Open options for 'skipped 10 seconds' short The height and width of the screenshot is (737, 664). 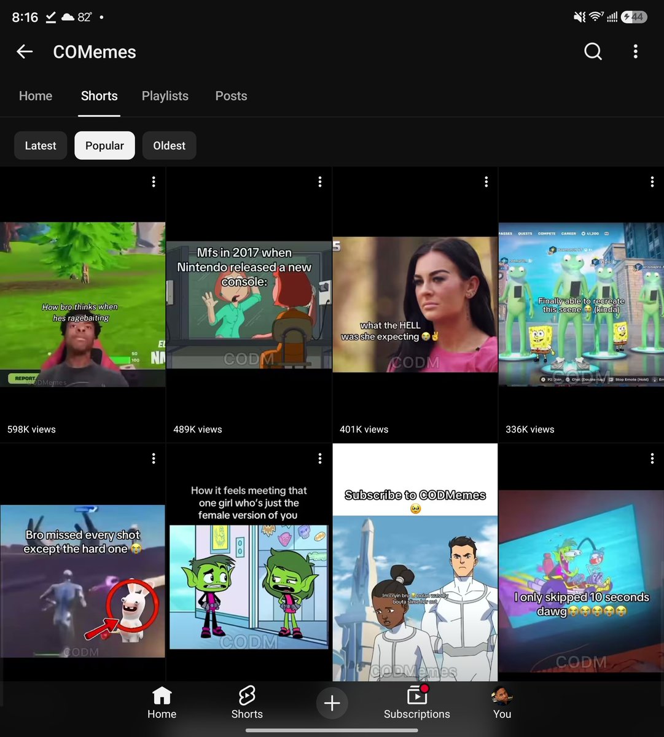coord(652,458)
